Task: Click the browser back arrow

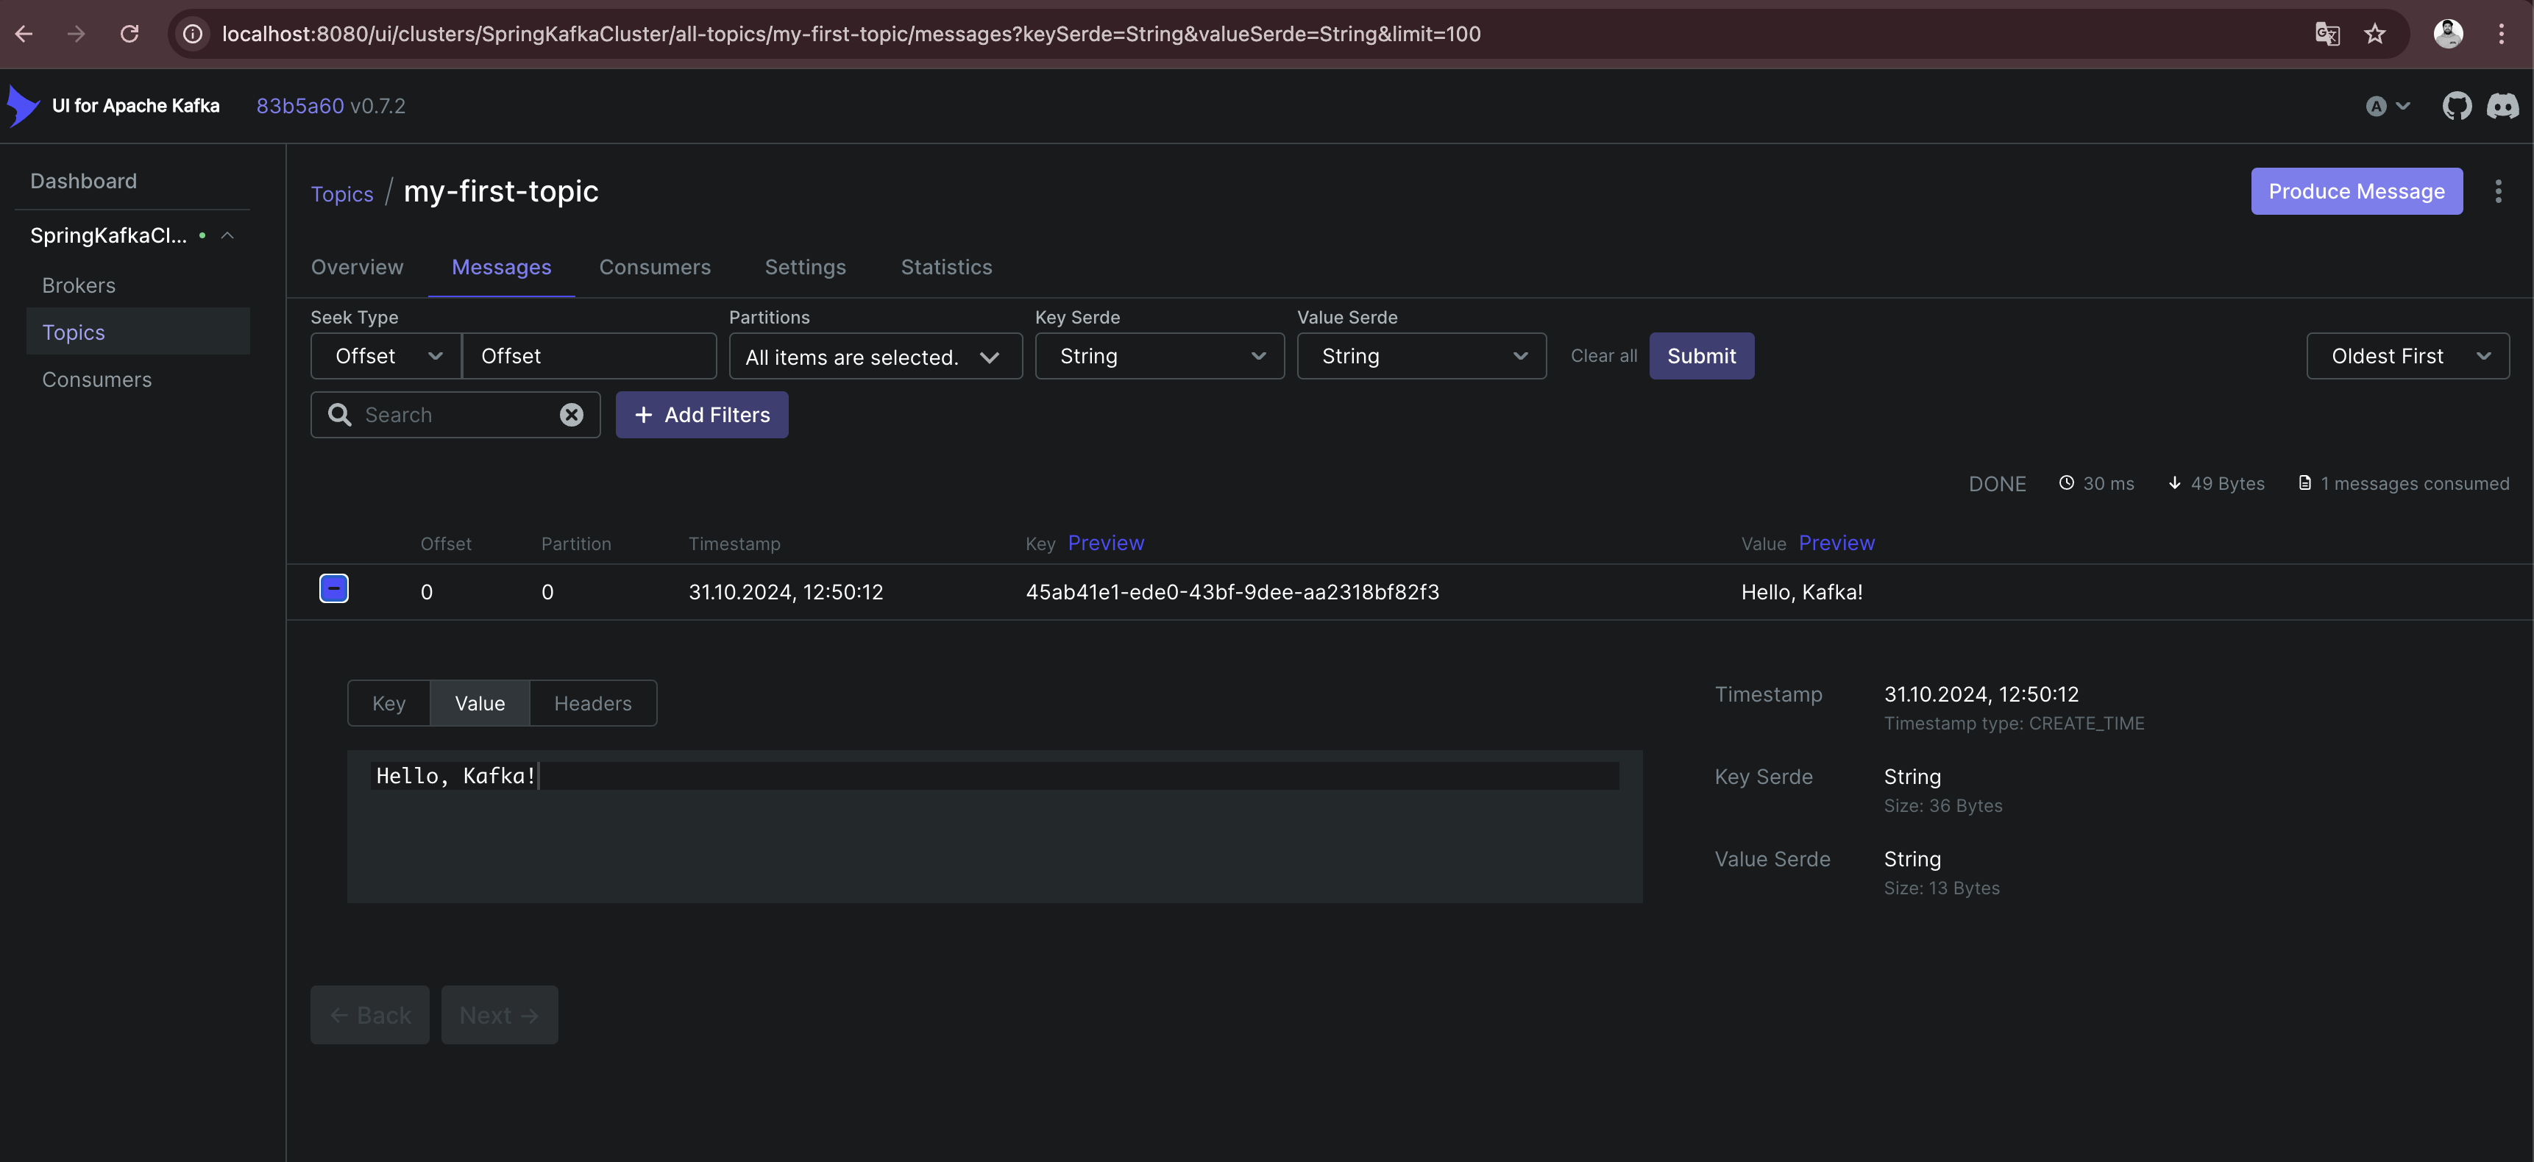Action: coord(24,33)
